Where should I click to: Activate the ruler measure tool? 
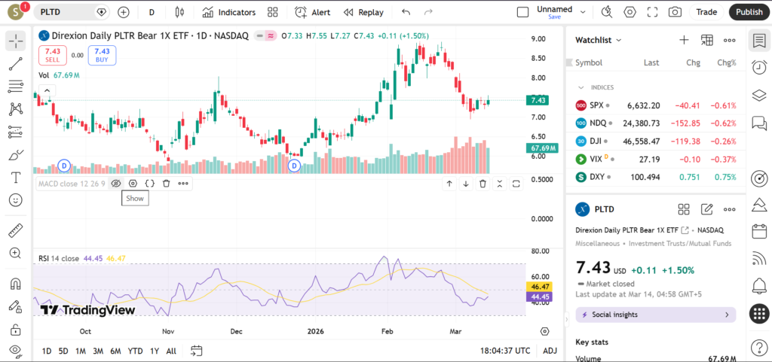[x=15, y=230]
